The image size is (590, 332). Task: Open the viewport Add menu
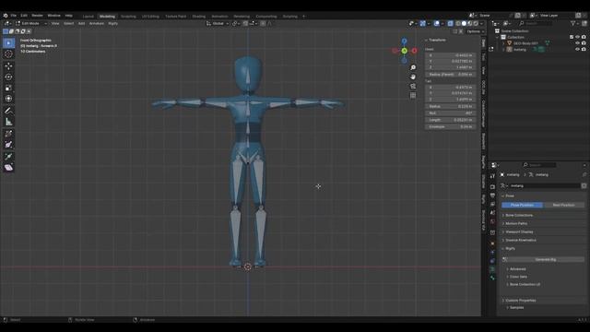point(81,23)
